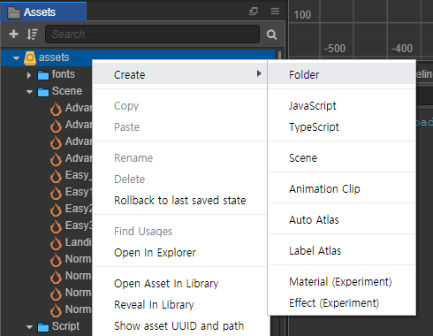Create a Material (Experiment) asset
This screenshot has height=336, width=433.
(342, 282)
